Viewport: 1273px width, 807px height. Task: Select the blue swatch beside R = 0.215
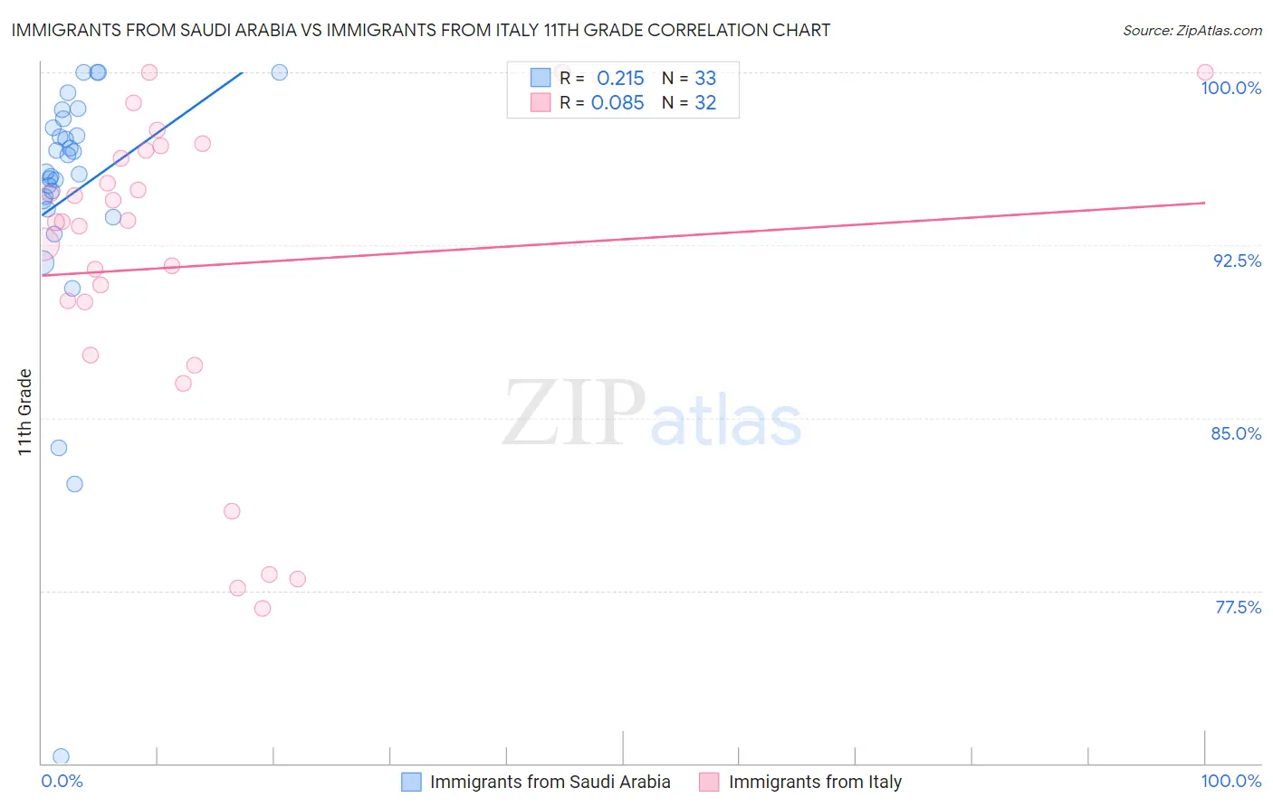click(541, 78)
